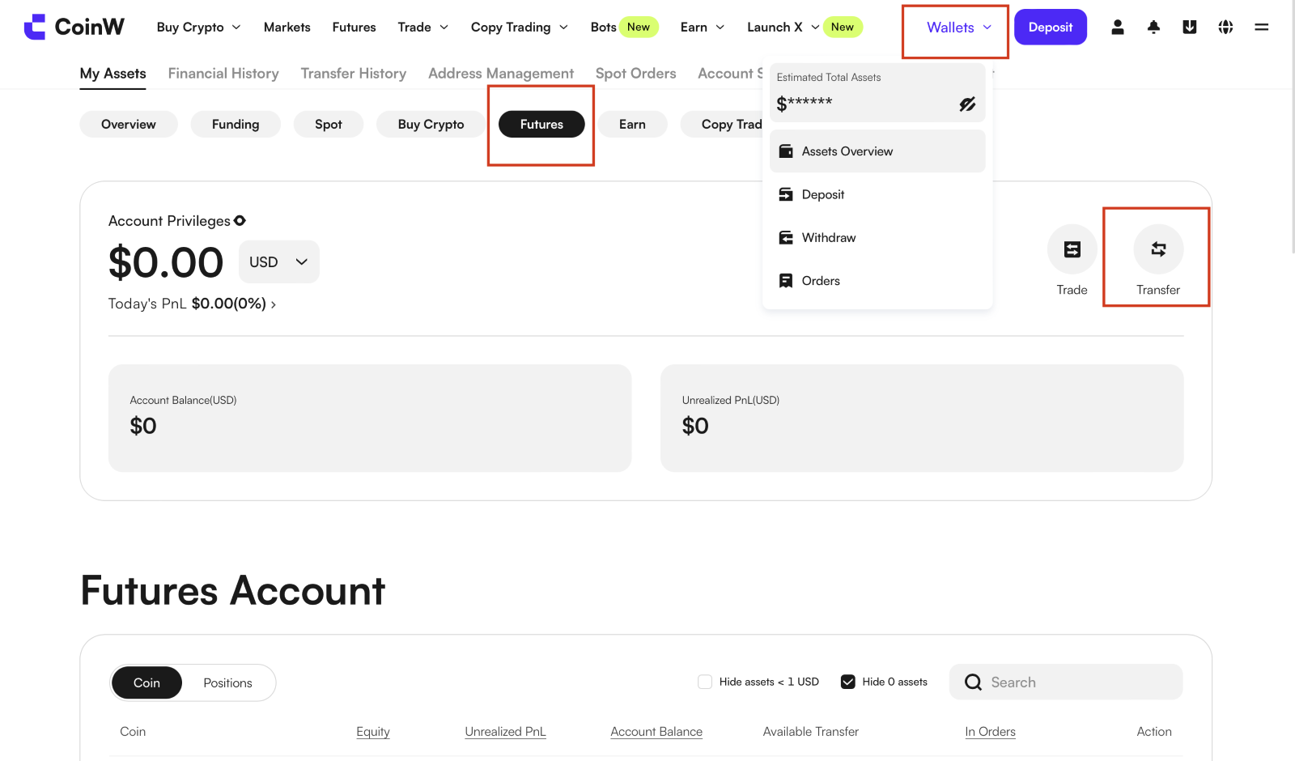Screen dimensions: 1295x761
Task: Switch to the My Assets tab
Action: tap(113, 74)
